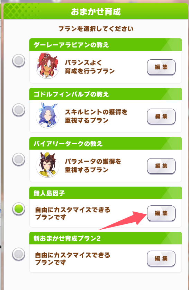Viewport: 189px width, 290px height.
Task: Click the red-haired character portrait
Action: pos(48,66)
